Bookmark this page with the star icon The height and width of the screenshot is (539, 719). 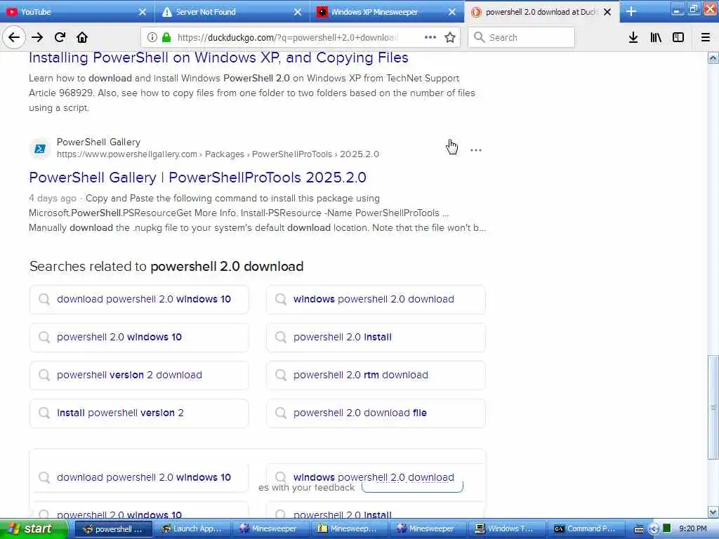point(450,38)
